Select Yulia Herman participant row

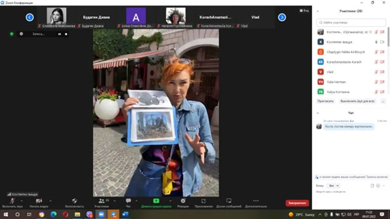pos(351,82)
